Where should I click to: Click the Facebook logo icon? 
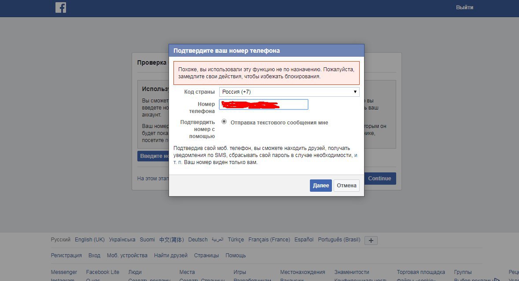tap(61, 7)
